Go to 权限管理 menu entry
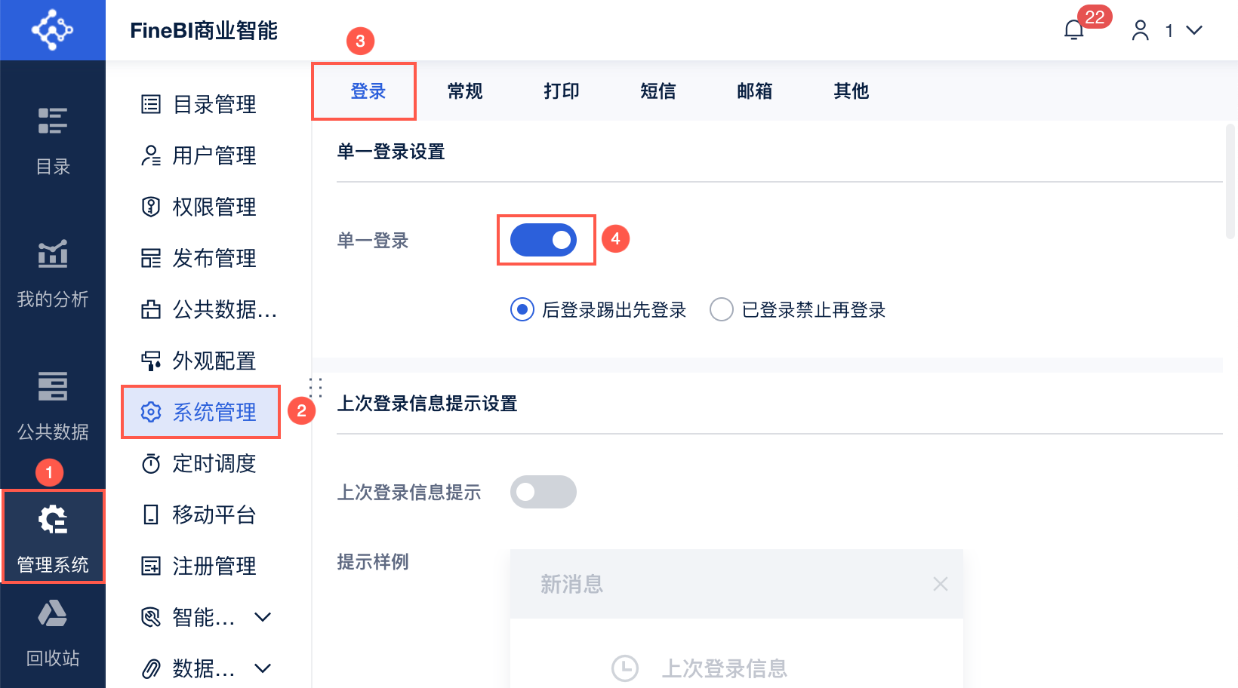Screen dimensions: 1238x688 [x=214, y=207]
